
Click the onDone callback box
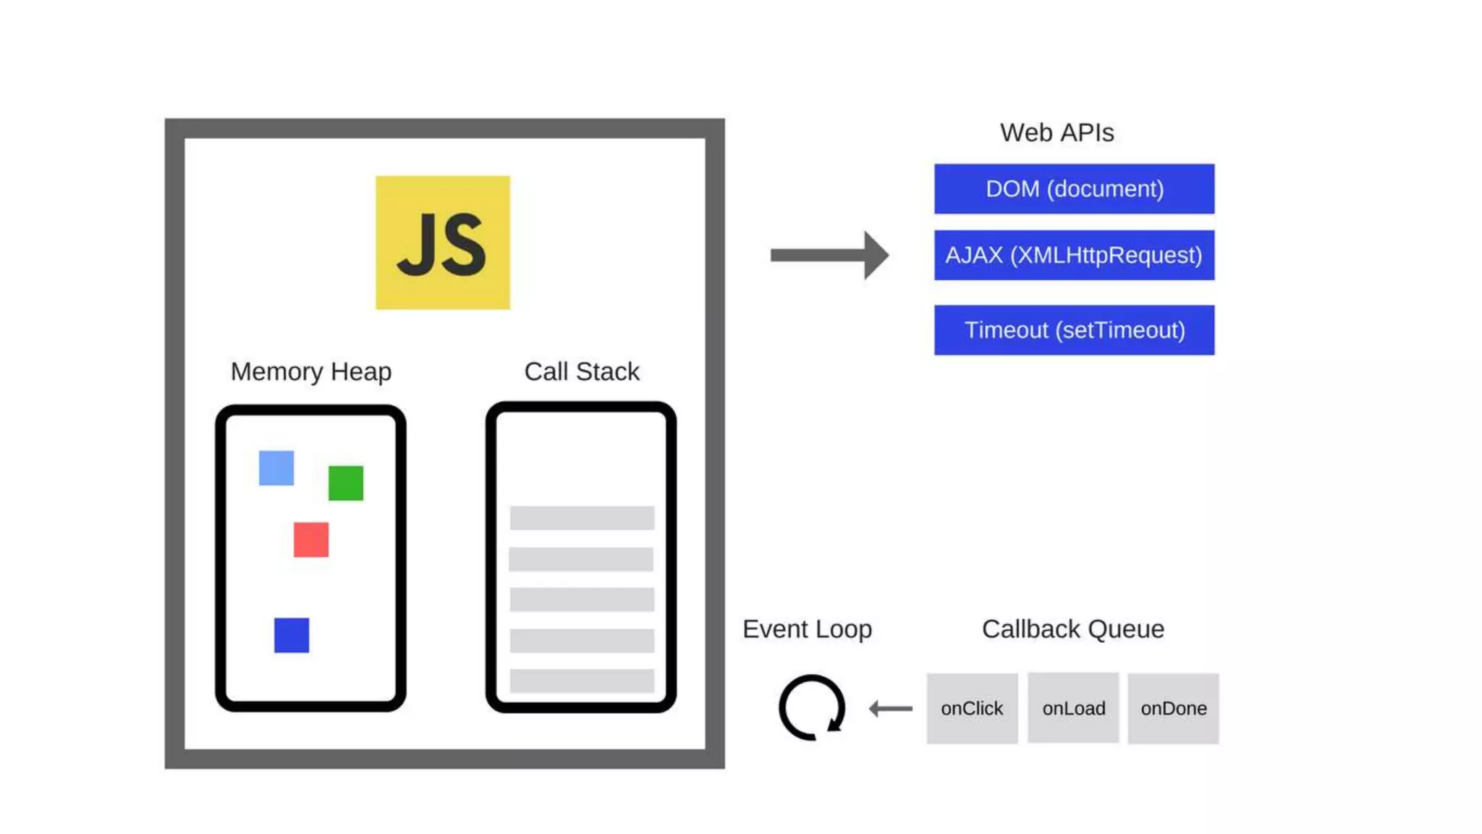[x=1173, y=708]
